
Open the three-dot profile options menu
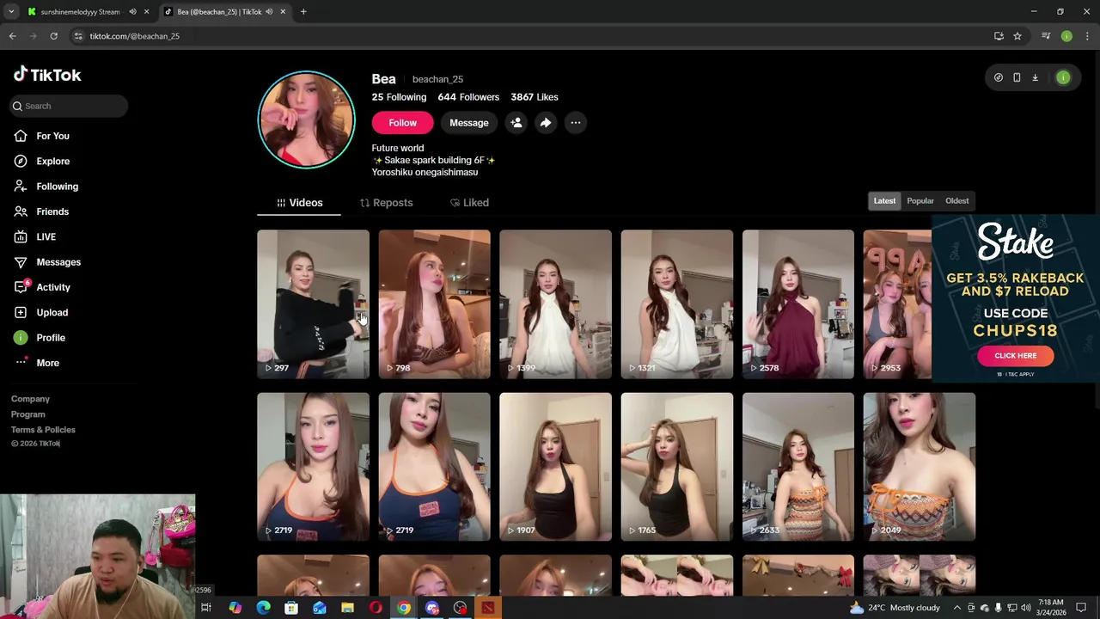(576, 123)
